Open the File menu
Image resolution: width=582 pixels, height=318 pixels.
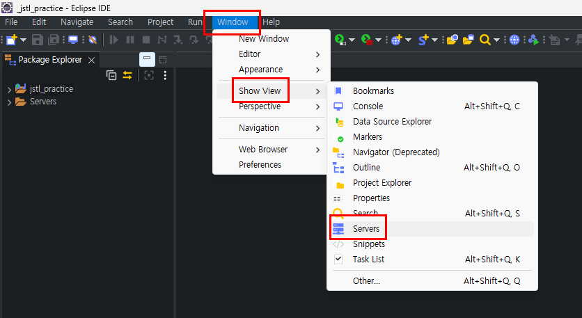[11, 22]
